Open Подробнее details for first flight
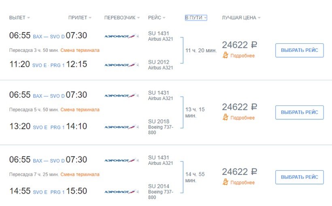332x206 pixels. click(243, 56)
